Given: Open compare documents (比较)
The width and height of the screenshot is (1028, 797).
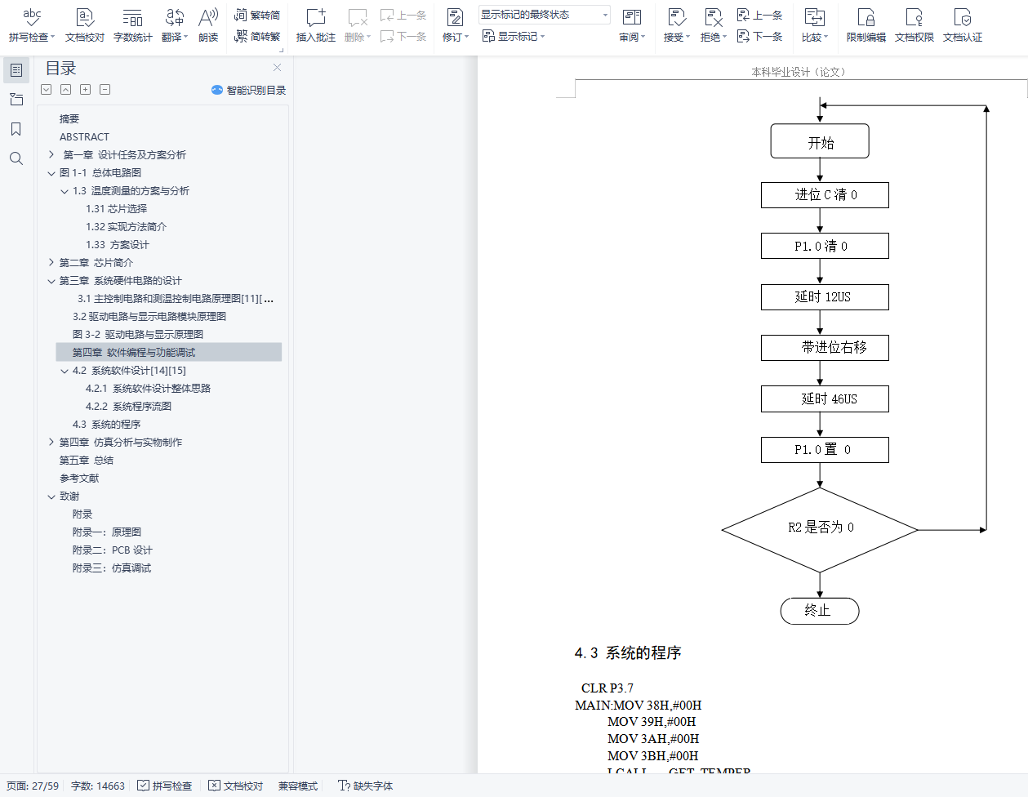Looking at the screenshot, I should click(815, 24).
